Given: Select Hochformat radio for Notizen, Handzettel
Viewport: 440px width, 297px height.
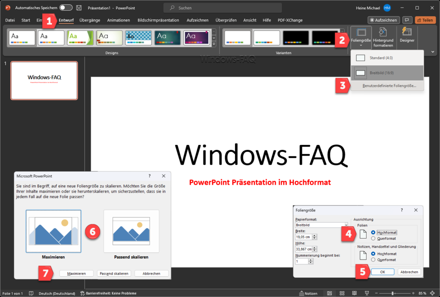Looking at the screenshot, I should (373, 254).
